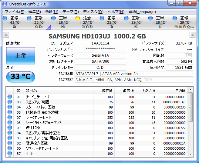Click status orb for attribute 0C row
The height and width of the screenshot is (163, 199).
[x=10, y=143]
